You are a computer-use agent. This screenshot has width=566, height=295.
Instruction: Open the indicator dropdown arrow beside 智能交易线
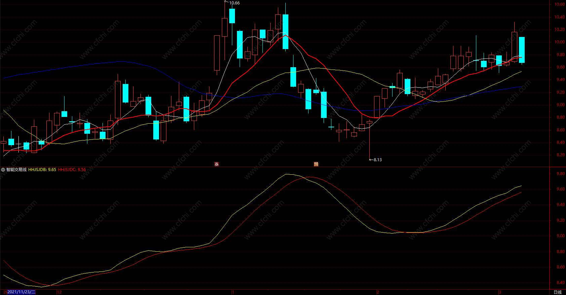[3, 170]
